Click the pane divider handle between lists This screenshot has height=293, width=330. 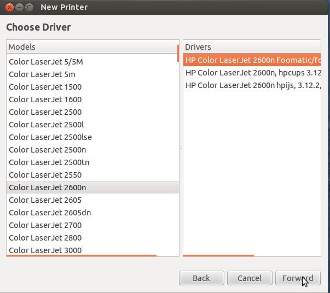point(181,149)
